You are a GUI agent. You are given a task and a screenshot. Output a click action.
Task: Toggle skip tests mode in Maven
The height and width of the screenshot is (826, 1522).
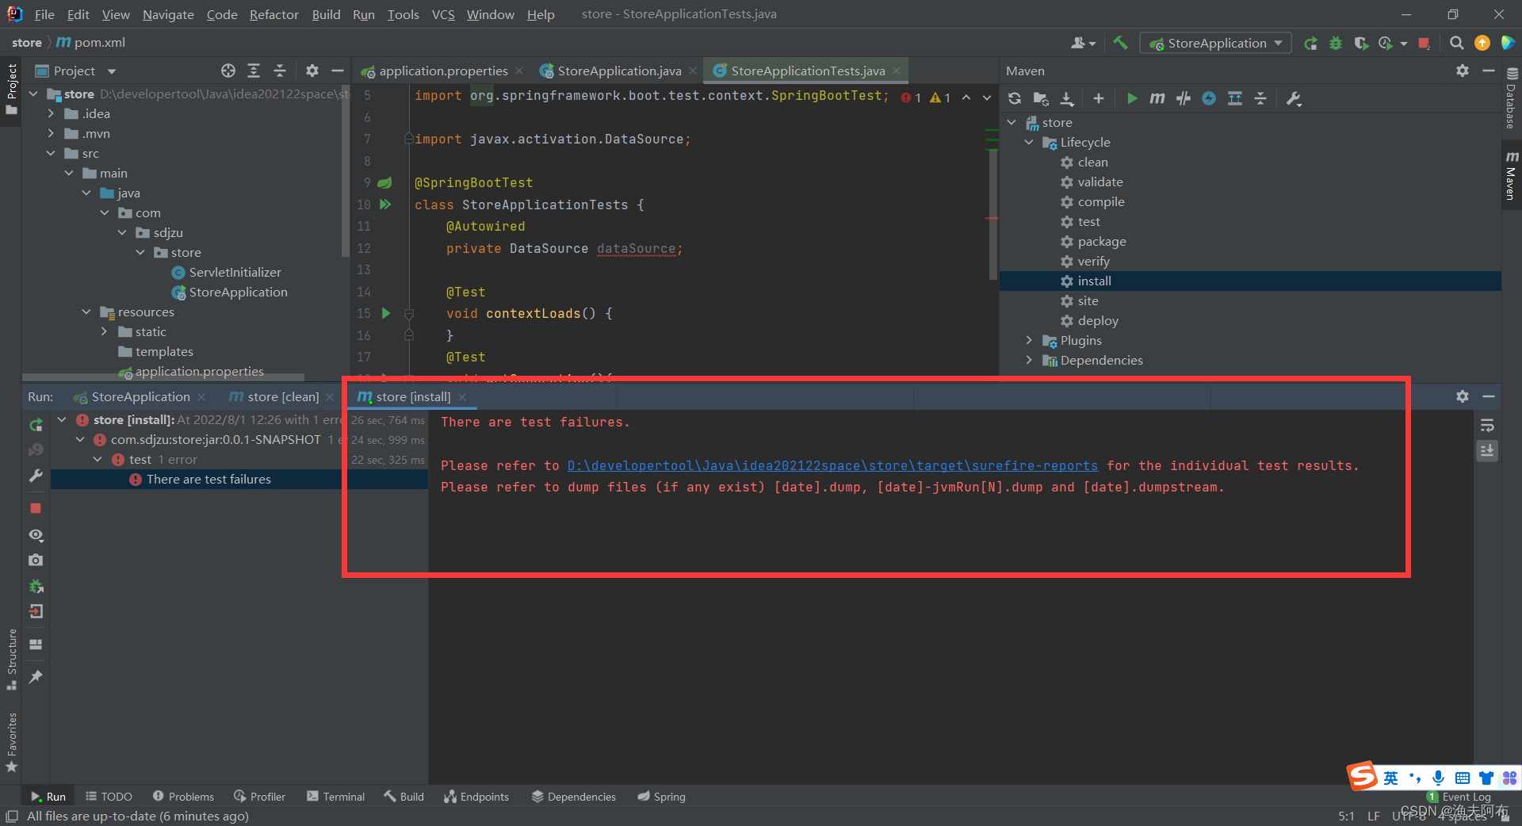coord(1209,98)
